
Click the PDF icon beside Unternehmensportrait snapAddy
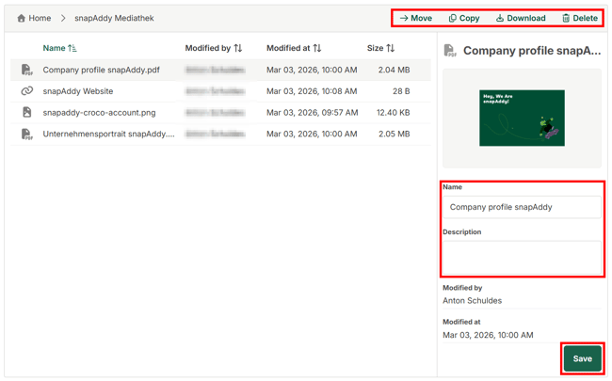pos(27,135)
